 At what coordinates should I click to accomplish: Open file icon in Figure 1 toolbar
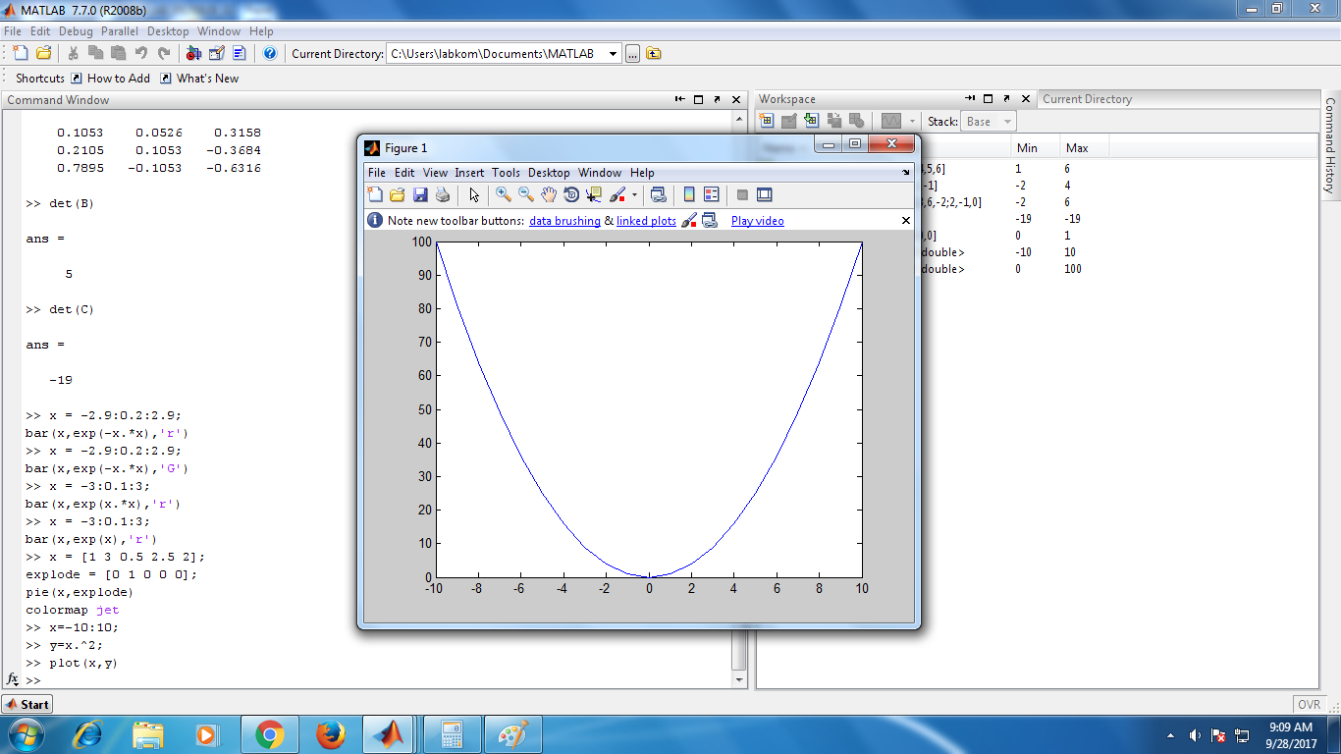(398, 194)
